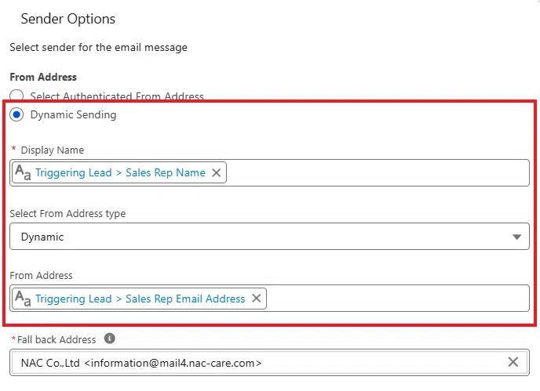
Task: Clear the Fall back Address field
Action: point(513,362)
